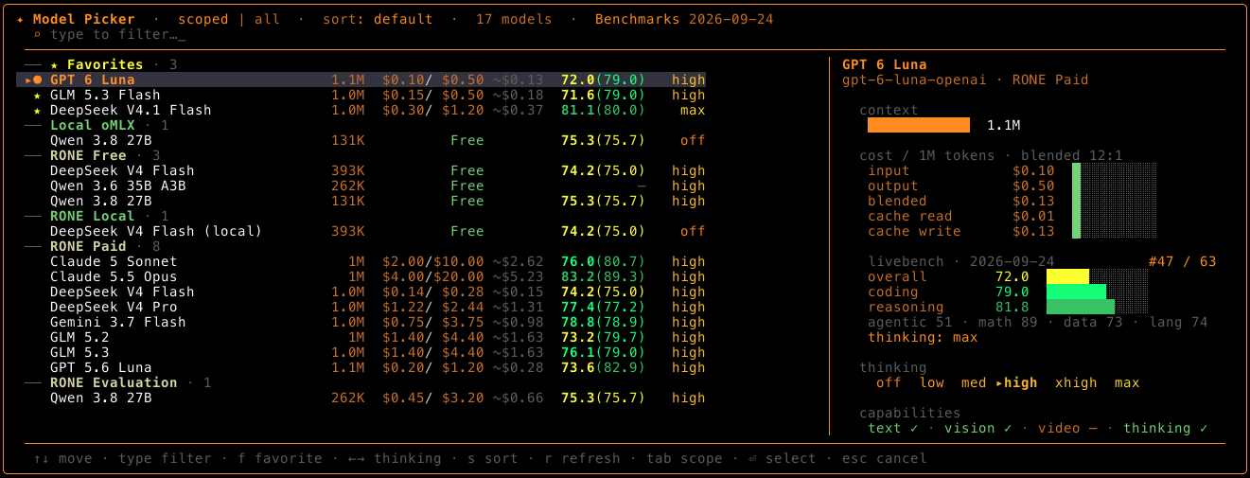Select the DeepSeek V4 Pro row
The width and height of the screenshot is (1250, 478).
tap(361, 307)
